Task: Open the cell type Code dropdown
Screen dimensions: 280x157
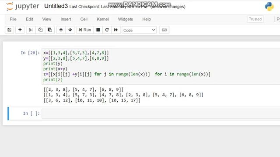Action: (139, 30)
